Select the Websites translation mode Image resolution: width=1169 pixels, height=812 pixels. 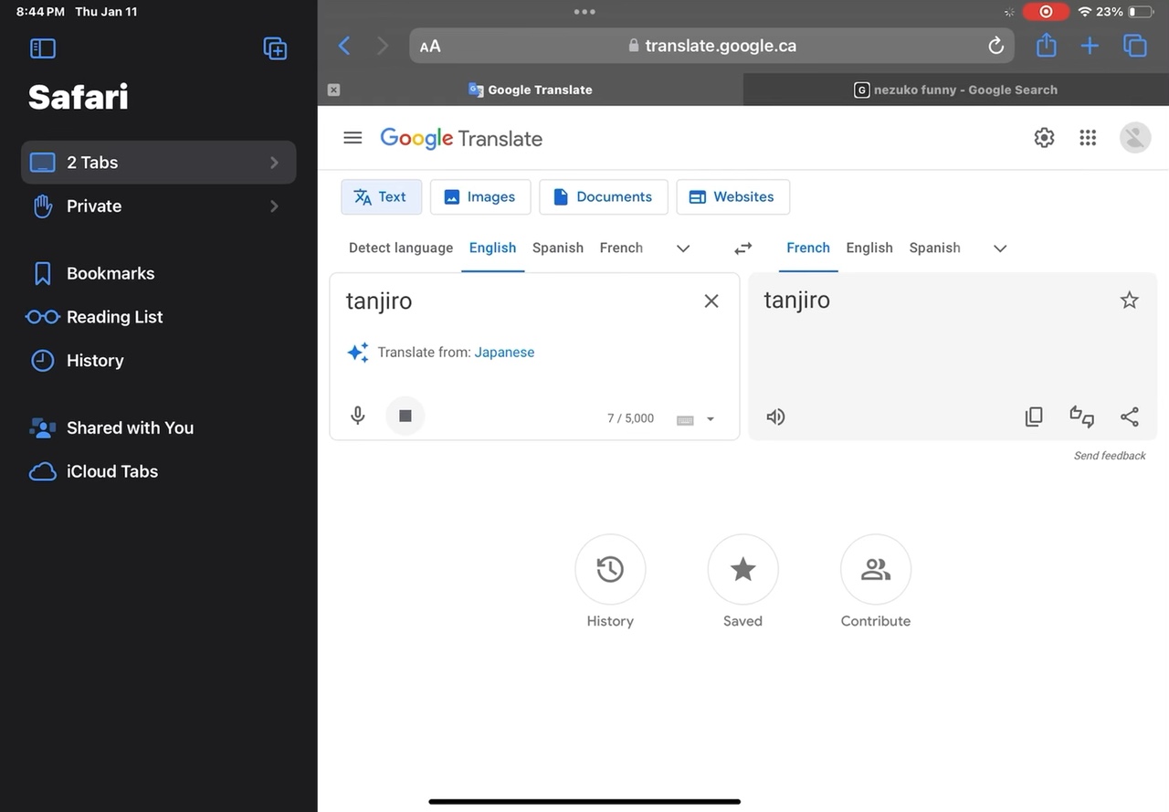[x=732, y=196]
